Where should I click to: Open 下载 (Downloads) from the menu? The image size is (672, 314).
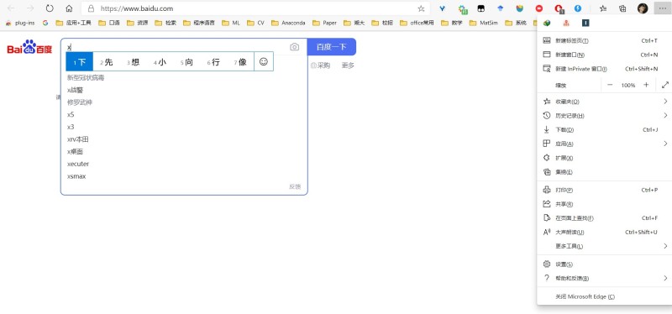pos(604,129)
